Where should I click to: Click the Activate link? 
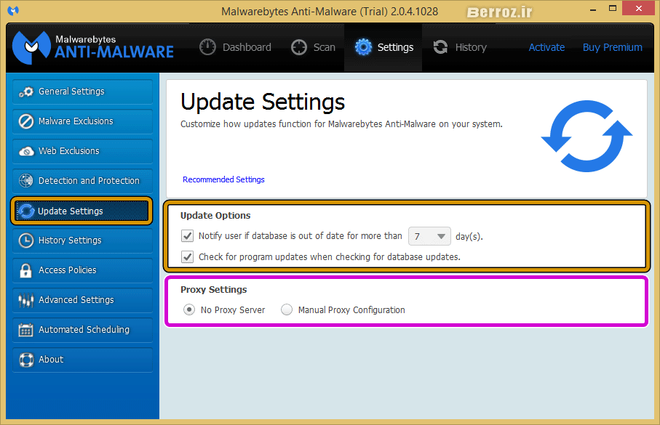click(x=546, y=47)
